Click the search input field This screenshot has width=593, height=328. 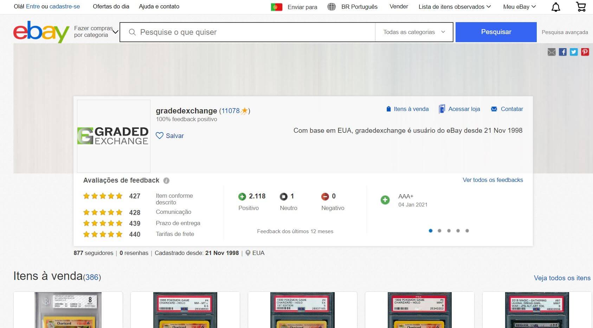click(248, 32)
